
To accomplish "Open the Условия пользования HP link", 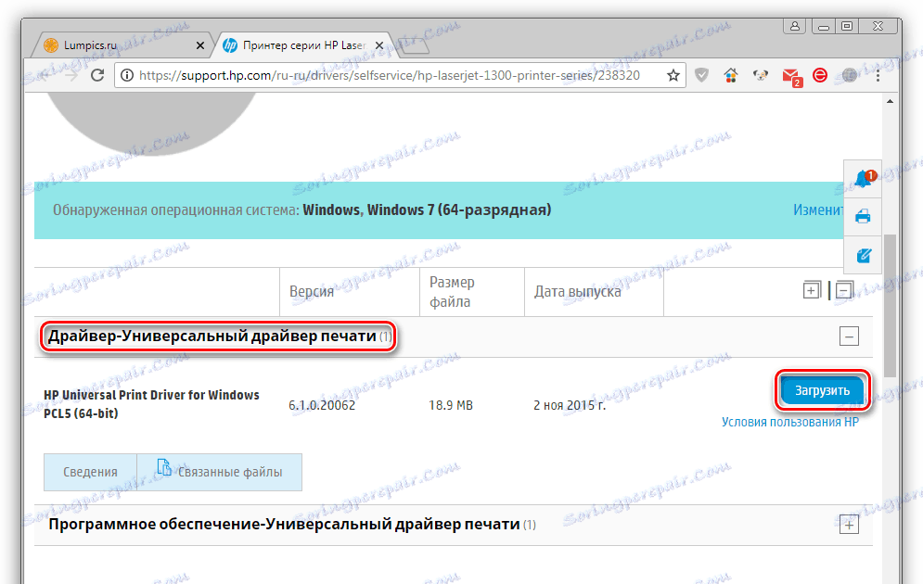I will click(x=790, y=423).
